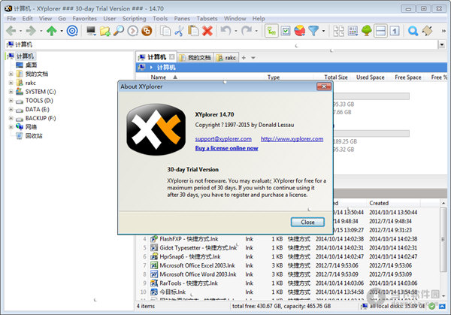Select DATA (E:) in the tree
This screenshot has width=451, height=315.
click(x=37, y=110)
